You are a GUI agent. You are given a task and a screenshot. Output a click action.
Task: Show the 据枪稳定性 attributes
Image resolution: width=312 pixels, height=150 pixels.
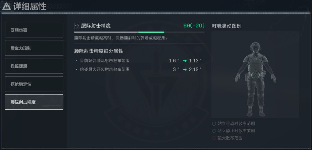[x=34, y=84]
